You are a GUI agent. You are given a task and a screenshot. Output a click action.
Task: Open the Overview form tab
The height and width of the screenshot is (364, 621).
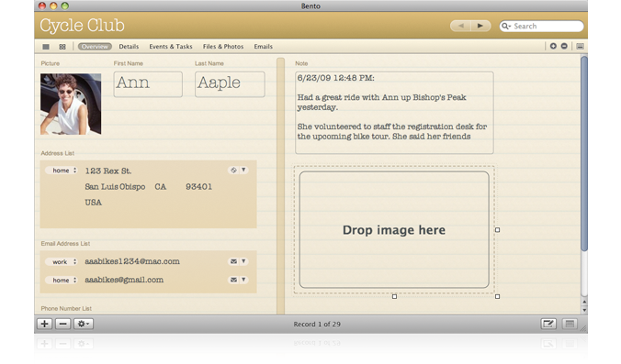tap(95, 47)
